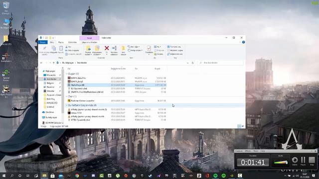Open the Windows Start menu
This screenshot has height=179, width=319.
point(3,176)
